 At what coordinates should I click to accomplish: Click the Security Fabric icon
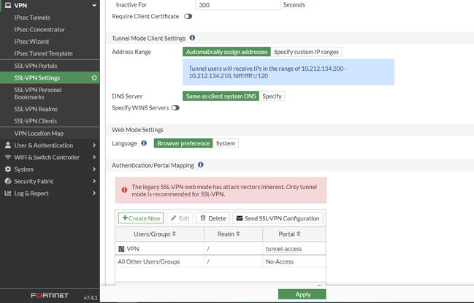(8, 181)
